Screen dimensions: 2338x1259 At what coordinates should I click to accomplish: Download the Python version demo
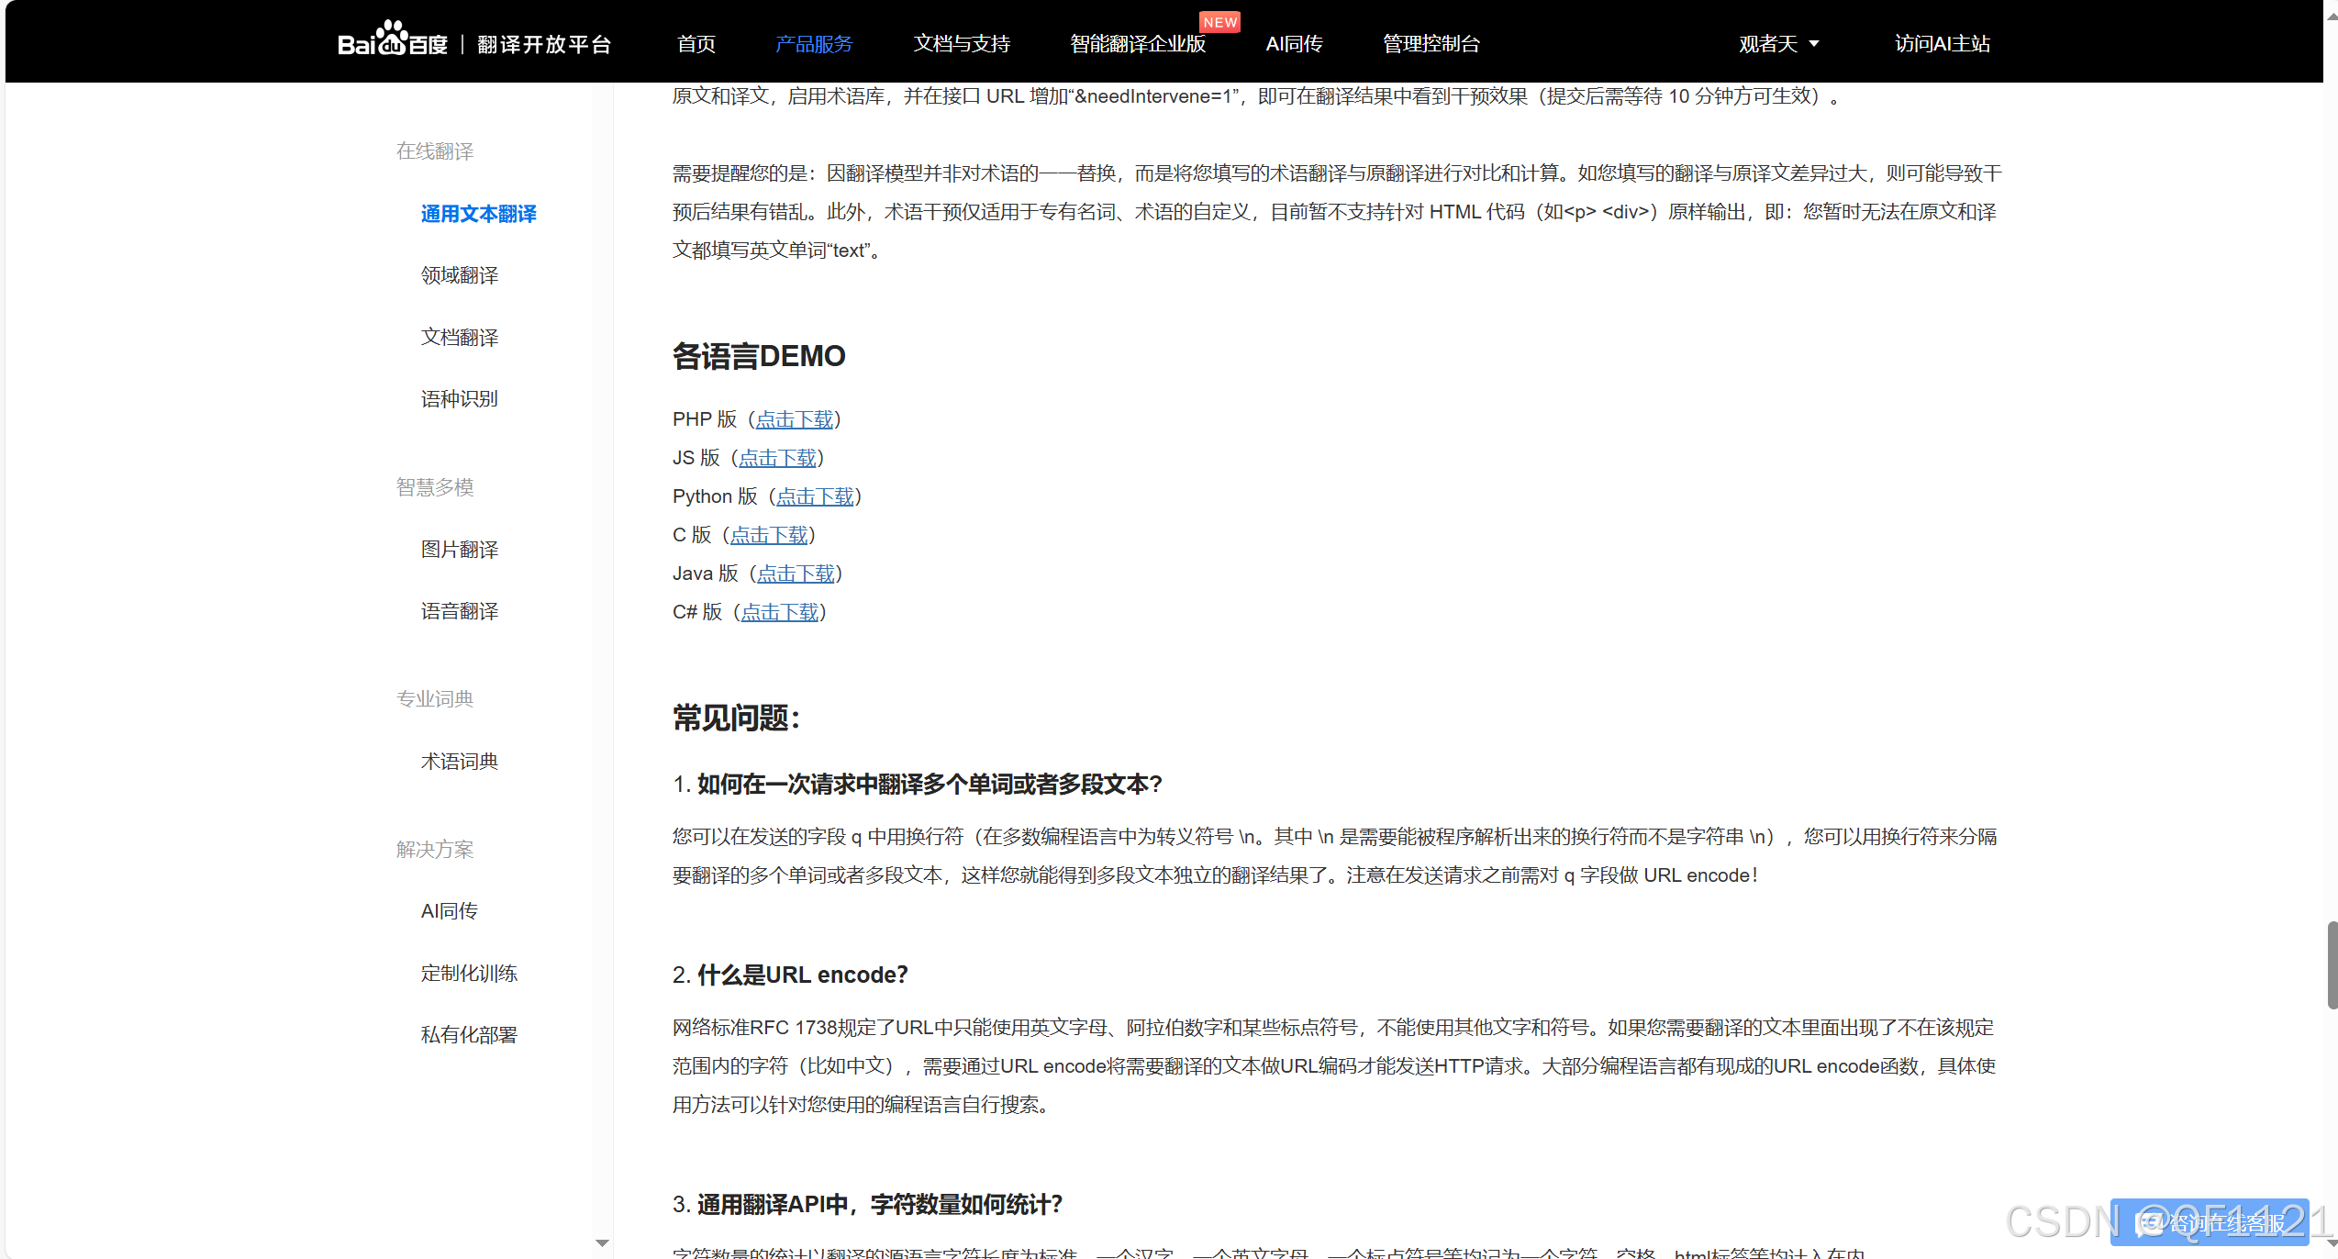point(815,496)
